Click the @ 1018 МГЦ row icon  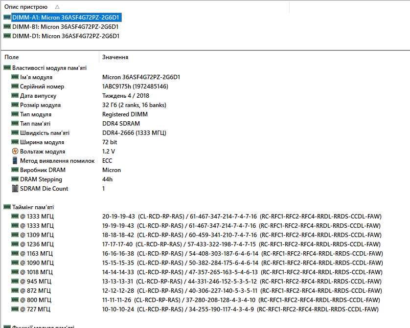click(x=15, y=272)
